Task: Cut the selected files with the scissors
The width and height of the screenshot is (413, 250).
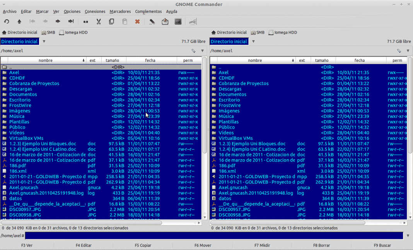Action: (x=99, y=22)
